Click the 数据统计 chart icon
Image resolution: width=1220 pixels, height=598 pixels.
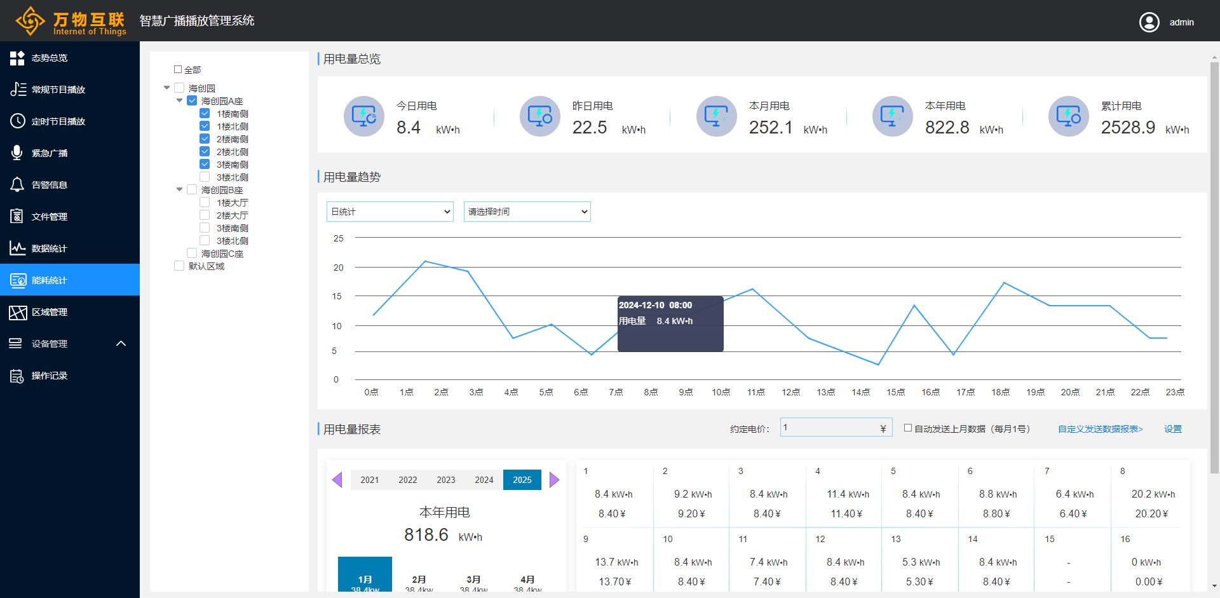click(x=18, y=248)
